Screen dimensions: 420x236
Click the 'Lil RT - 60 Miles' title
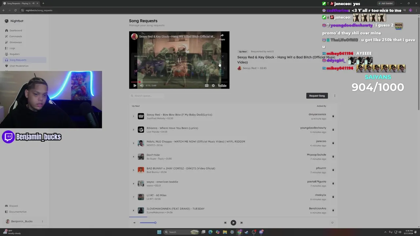pyautogui.click(x=157, y=195)
